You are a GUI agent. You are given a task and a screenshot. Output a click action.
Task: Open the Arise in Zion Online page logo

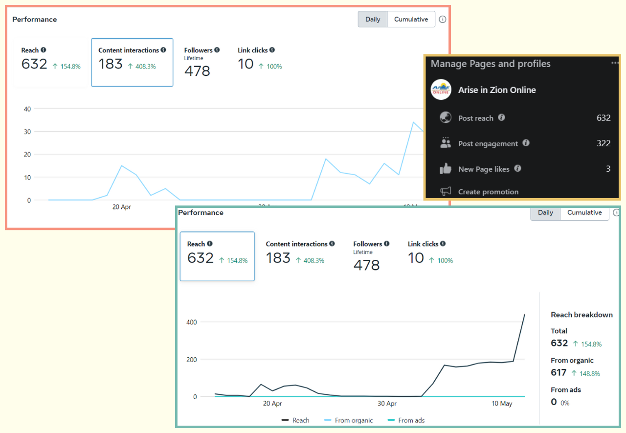coord(441,90)
